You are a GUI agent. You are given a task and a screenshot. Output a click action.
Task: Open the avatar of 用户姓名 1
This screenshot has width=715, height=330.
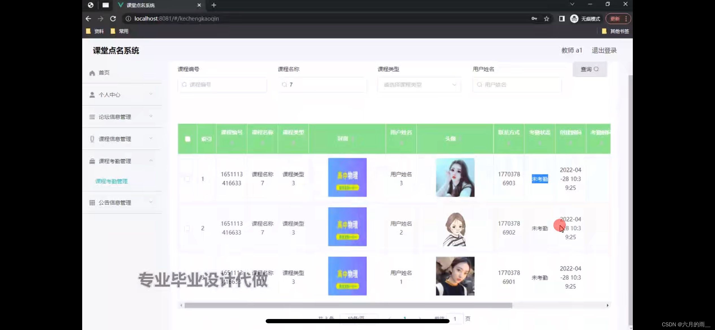(x=455, y=276)
